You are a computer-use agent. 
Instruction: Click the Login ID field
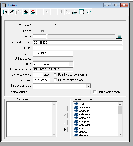53,53
